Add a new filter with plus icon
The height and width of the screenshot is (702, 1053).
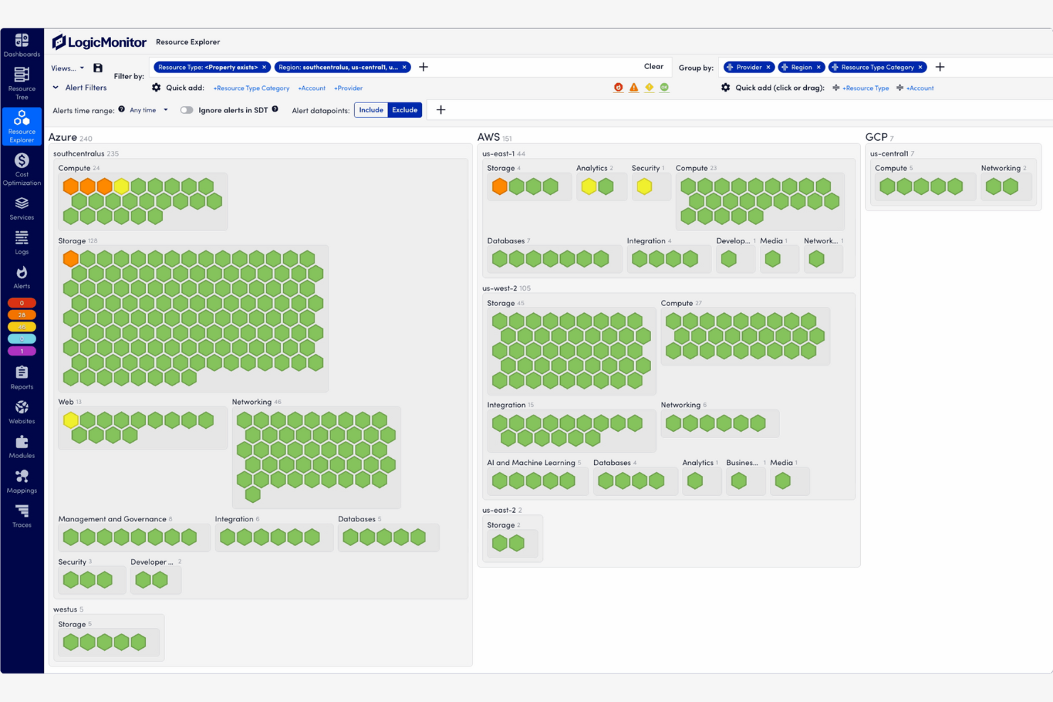(x=423, y=67)
